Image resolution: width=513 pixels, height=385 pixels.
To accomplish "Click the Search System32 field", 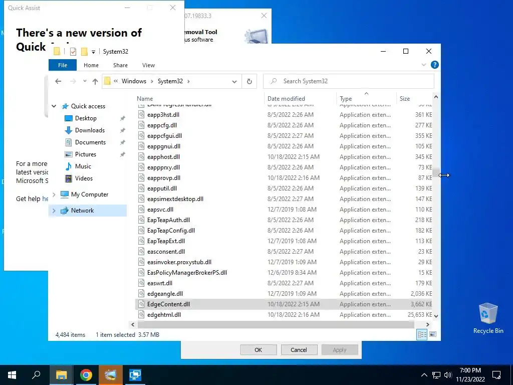I will click(x=349, y=81).
